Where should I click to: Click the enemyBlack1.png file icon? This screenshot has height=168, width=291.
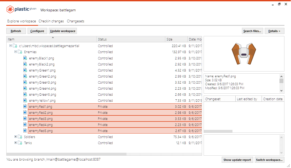(25, 58)
